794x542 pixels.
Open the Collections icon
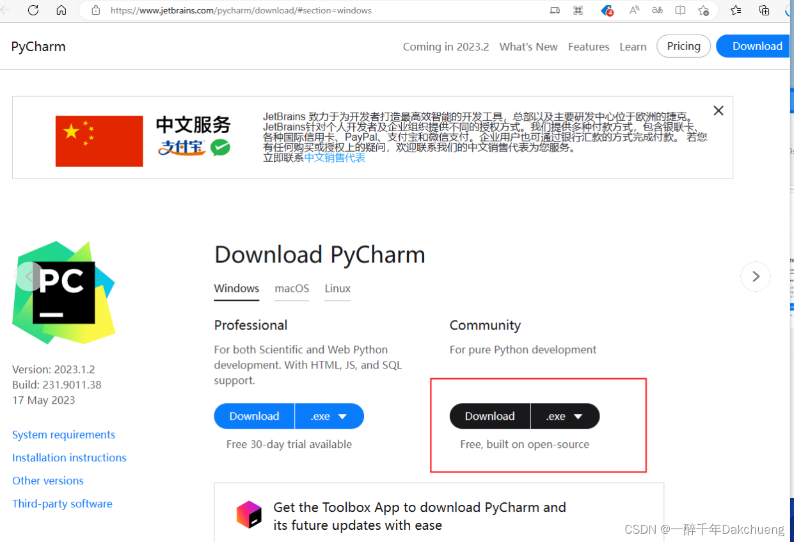pyautogui.click(x=764, y=10)
